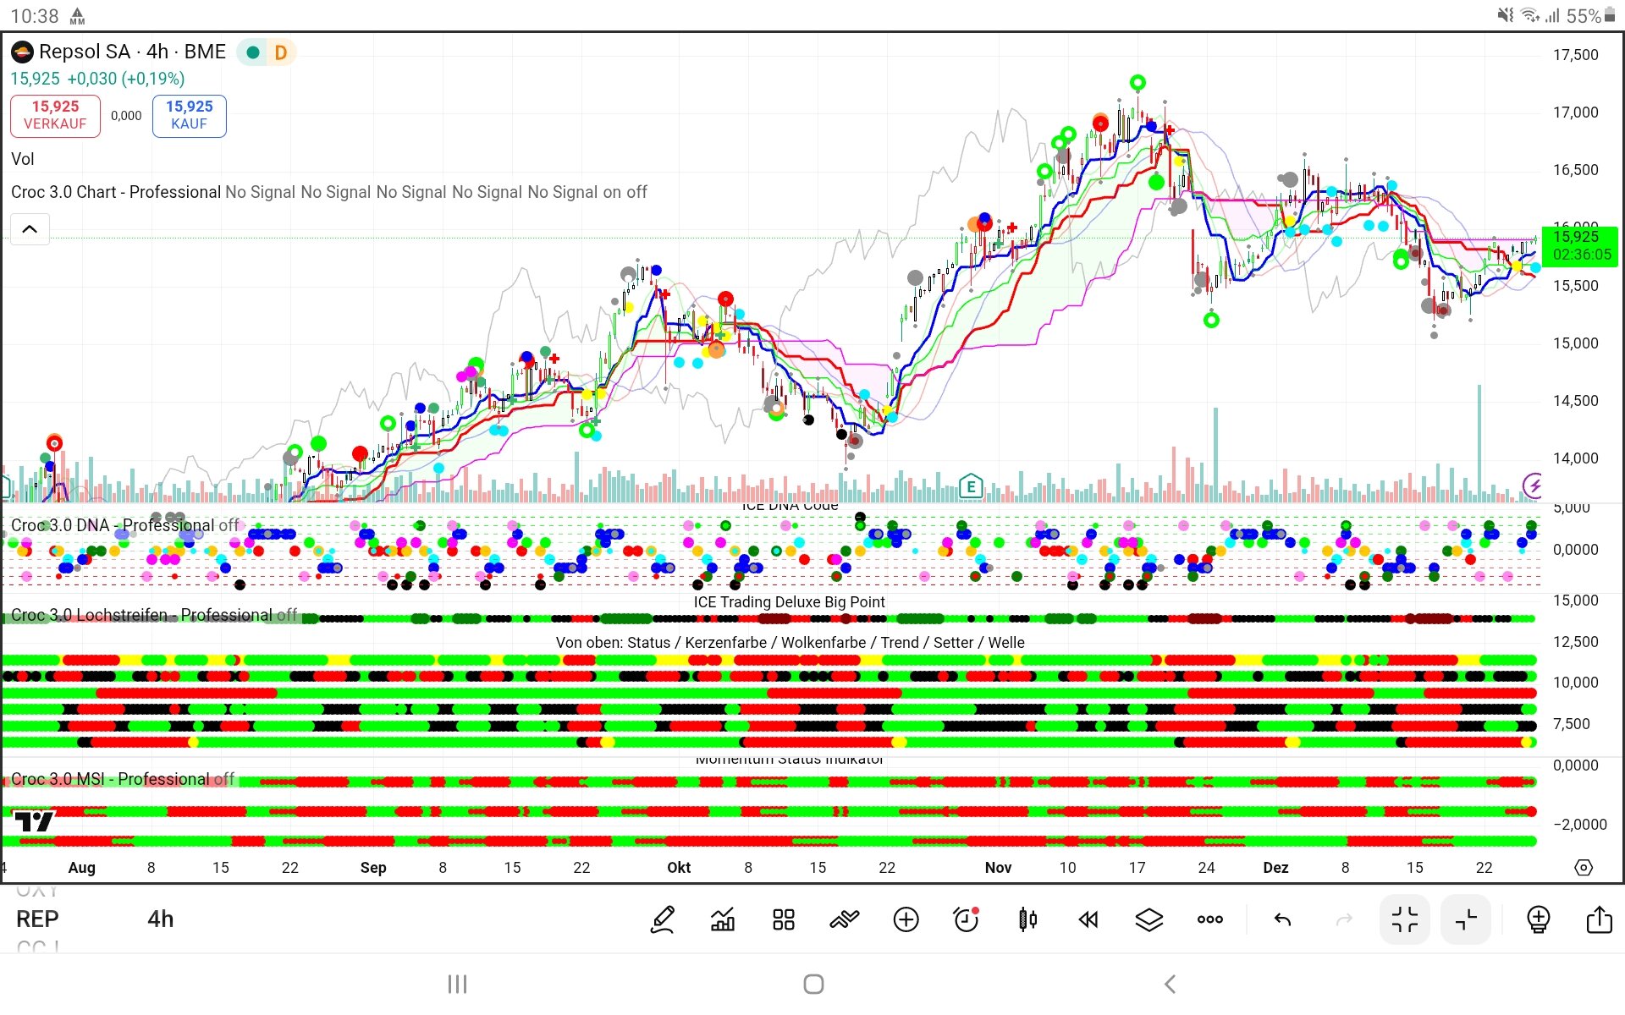Open the indicators chart icon
1625x1015 pixels.
pos(723,919)
